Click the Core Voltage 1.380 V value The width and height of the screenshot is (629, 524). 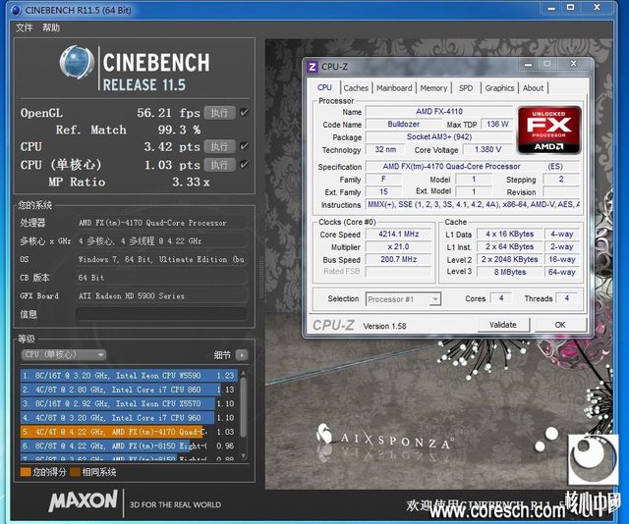pos(487,149)
